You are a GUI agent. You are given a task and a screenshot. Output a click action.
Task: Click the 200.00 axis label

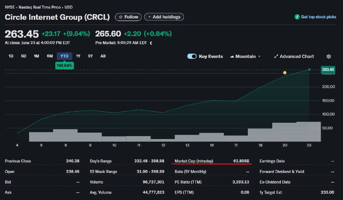pyautogui.click(x=328, y=87)
